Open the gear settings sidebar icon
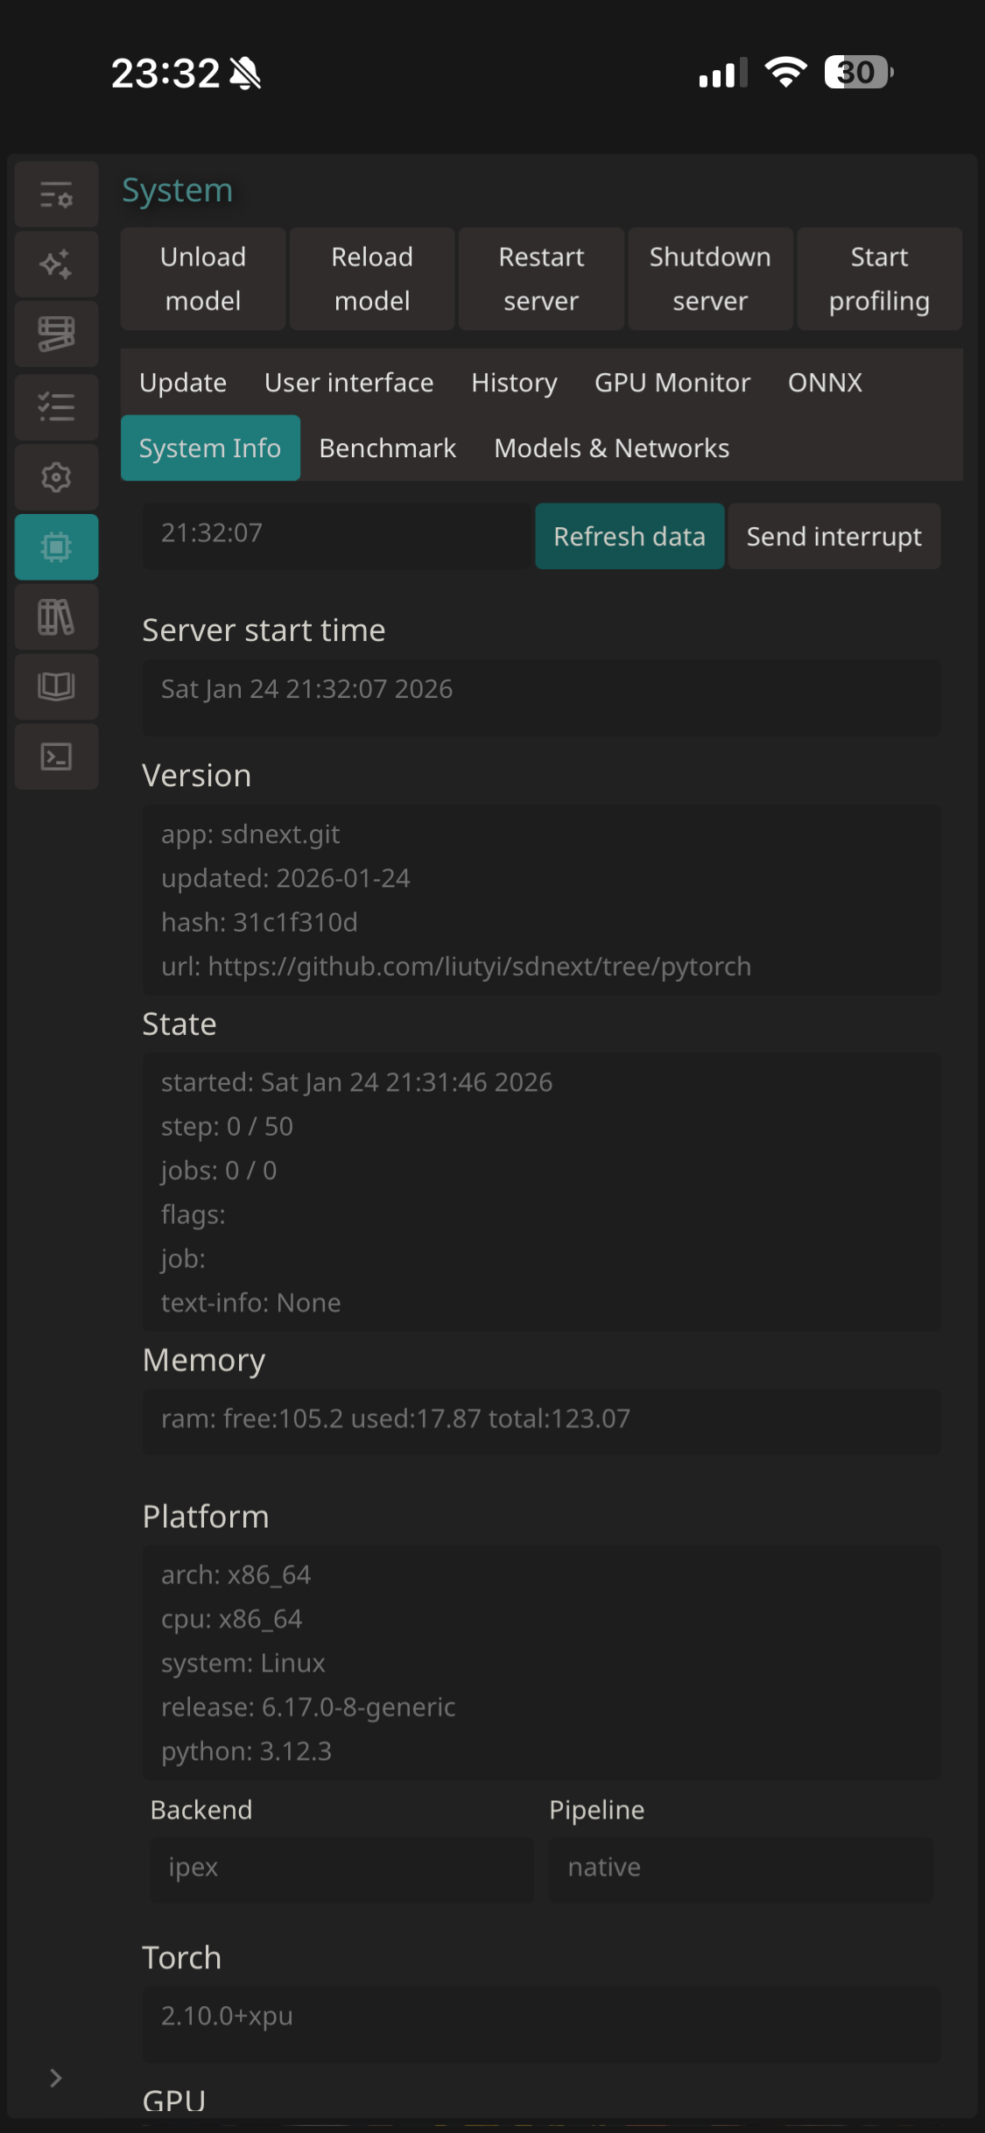Screen dimensions: 985x2133 click(56, 477)
